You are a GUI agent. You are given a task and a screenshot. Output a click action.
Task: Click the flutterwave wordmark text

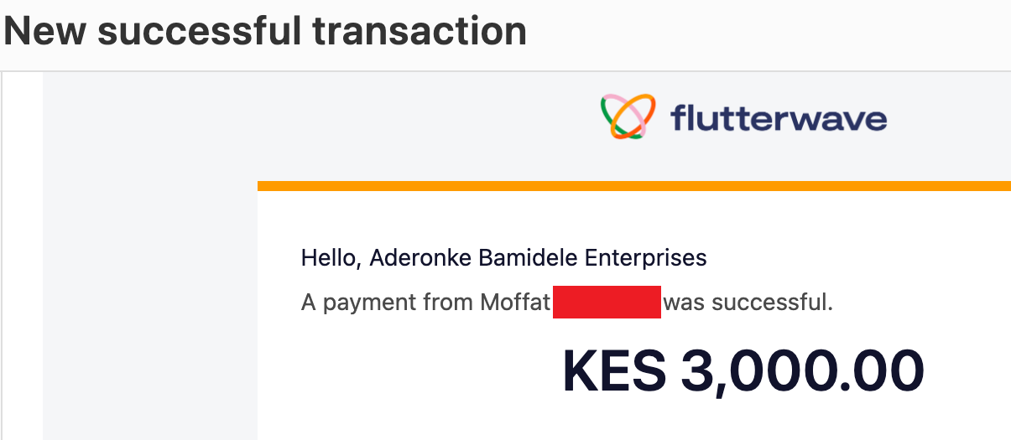click(x=778, y=118)
